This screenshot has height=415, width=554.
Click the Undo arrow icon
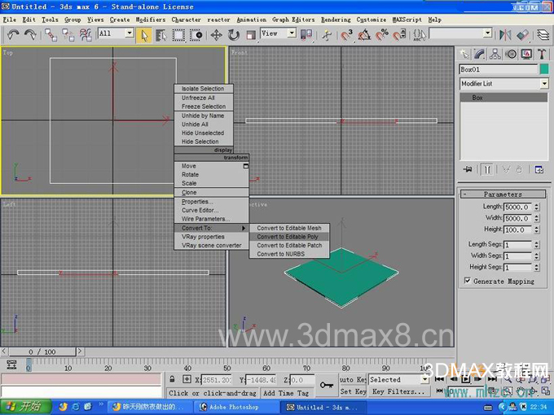coord(13,34)
